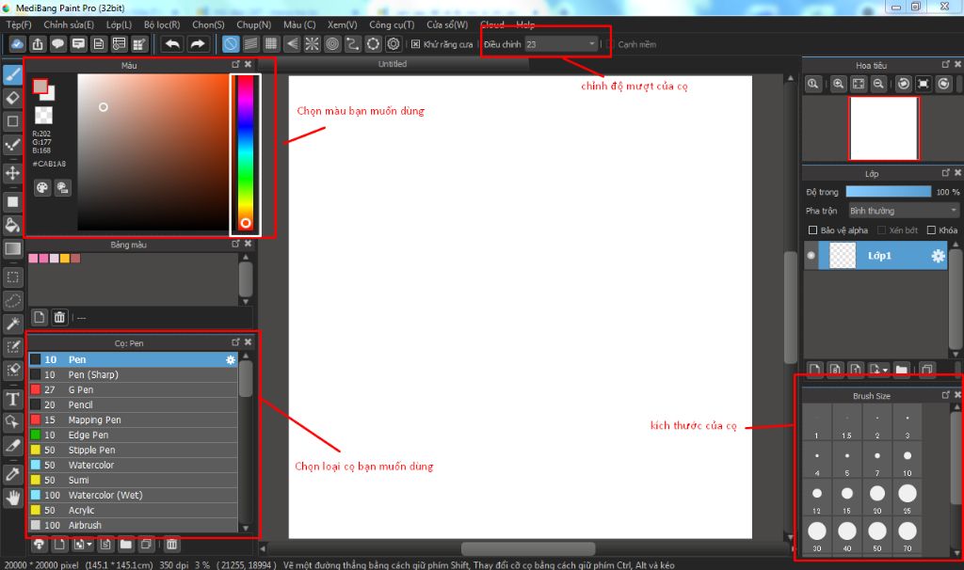Toggle Khử răng cưa anti-aliasing checkbox
The width and height of the screenshot is (964, 570).
416,44
